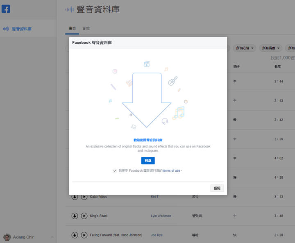Open the 所有心情 dropdown filter

click(245, 48)
